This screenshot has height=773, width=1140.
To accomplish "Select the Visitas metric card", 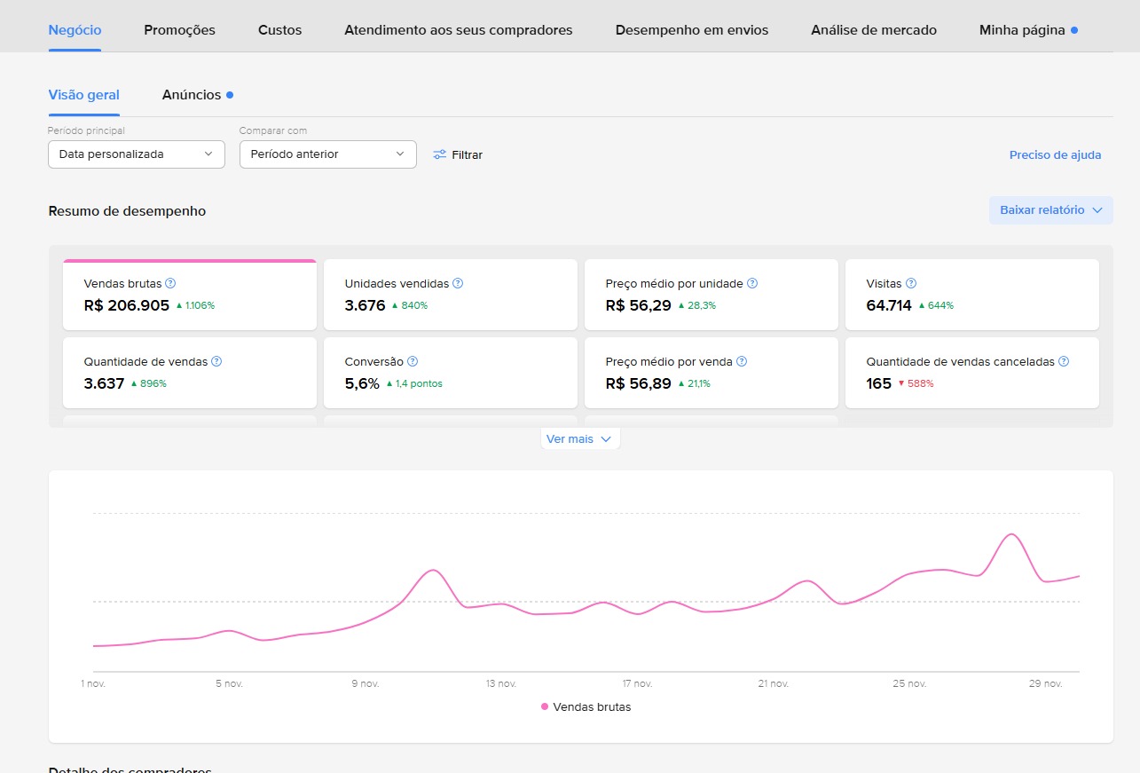I will [971, 295].
